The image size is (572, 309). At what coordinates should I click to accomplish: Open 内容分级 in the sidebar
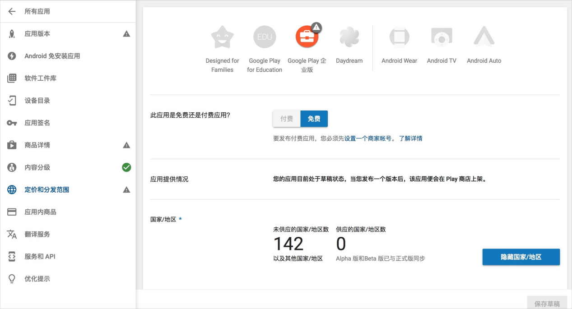(x=37, y=167)
